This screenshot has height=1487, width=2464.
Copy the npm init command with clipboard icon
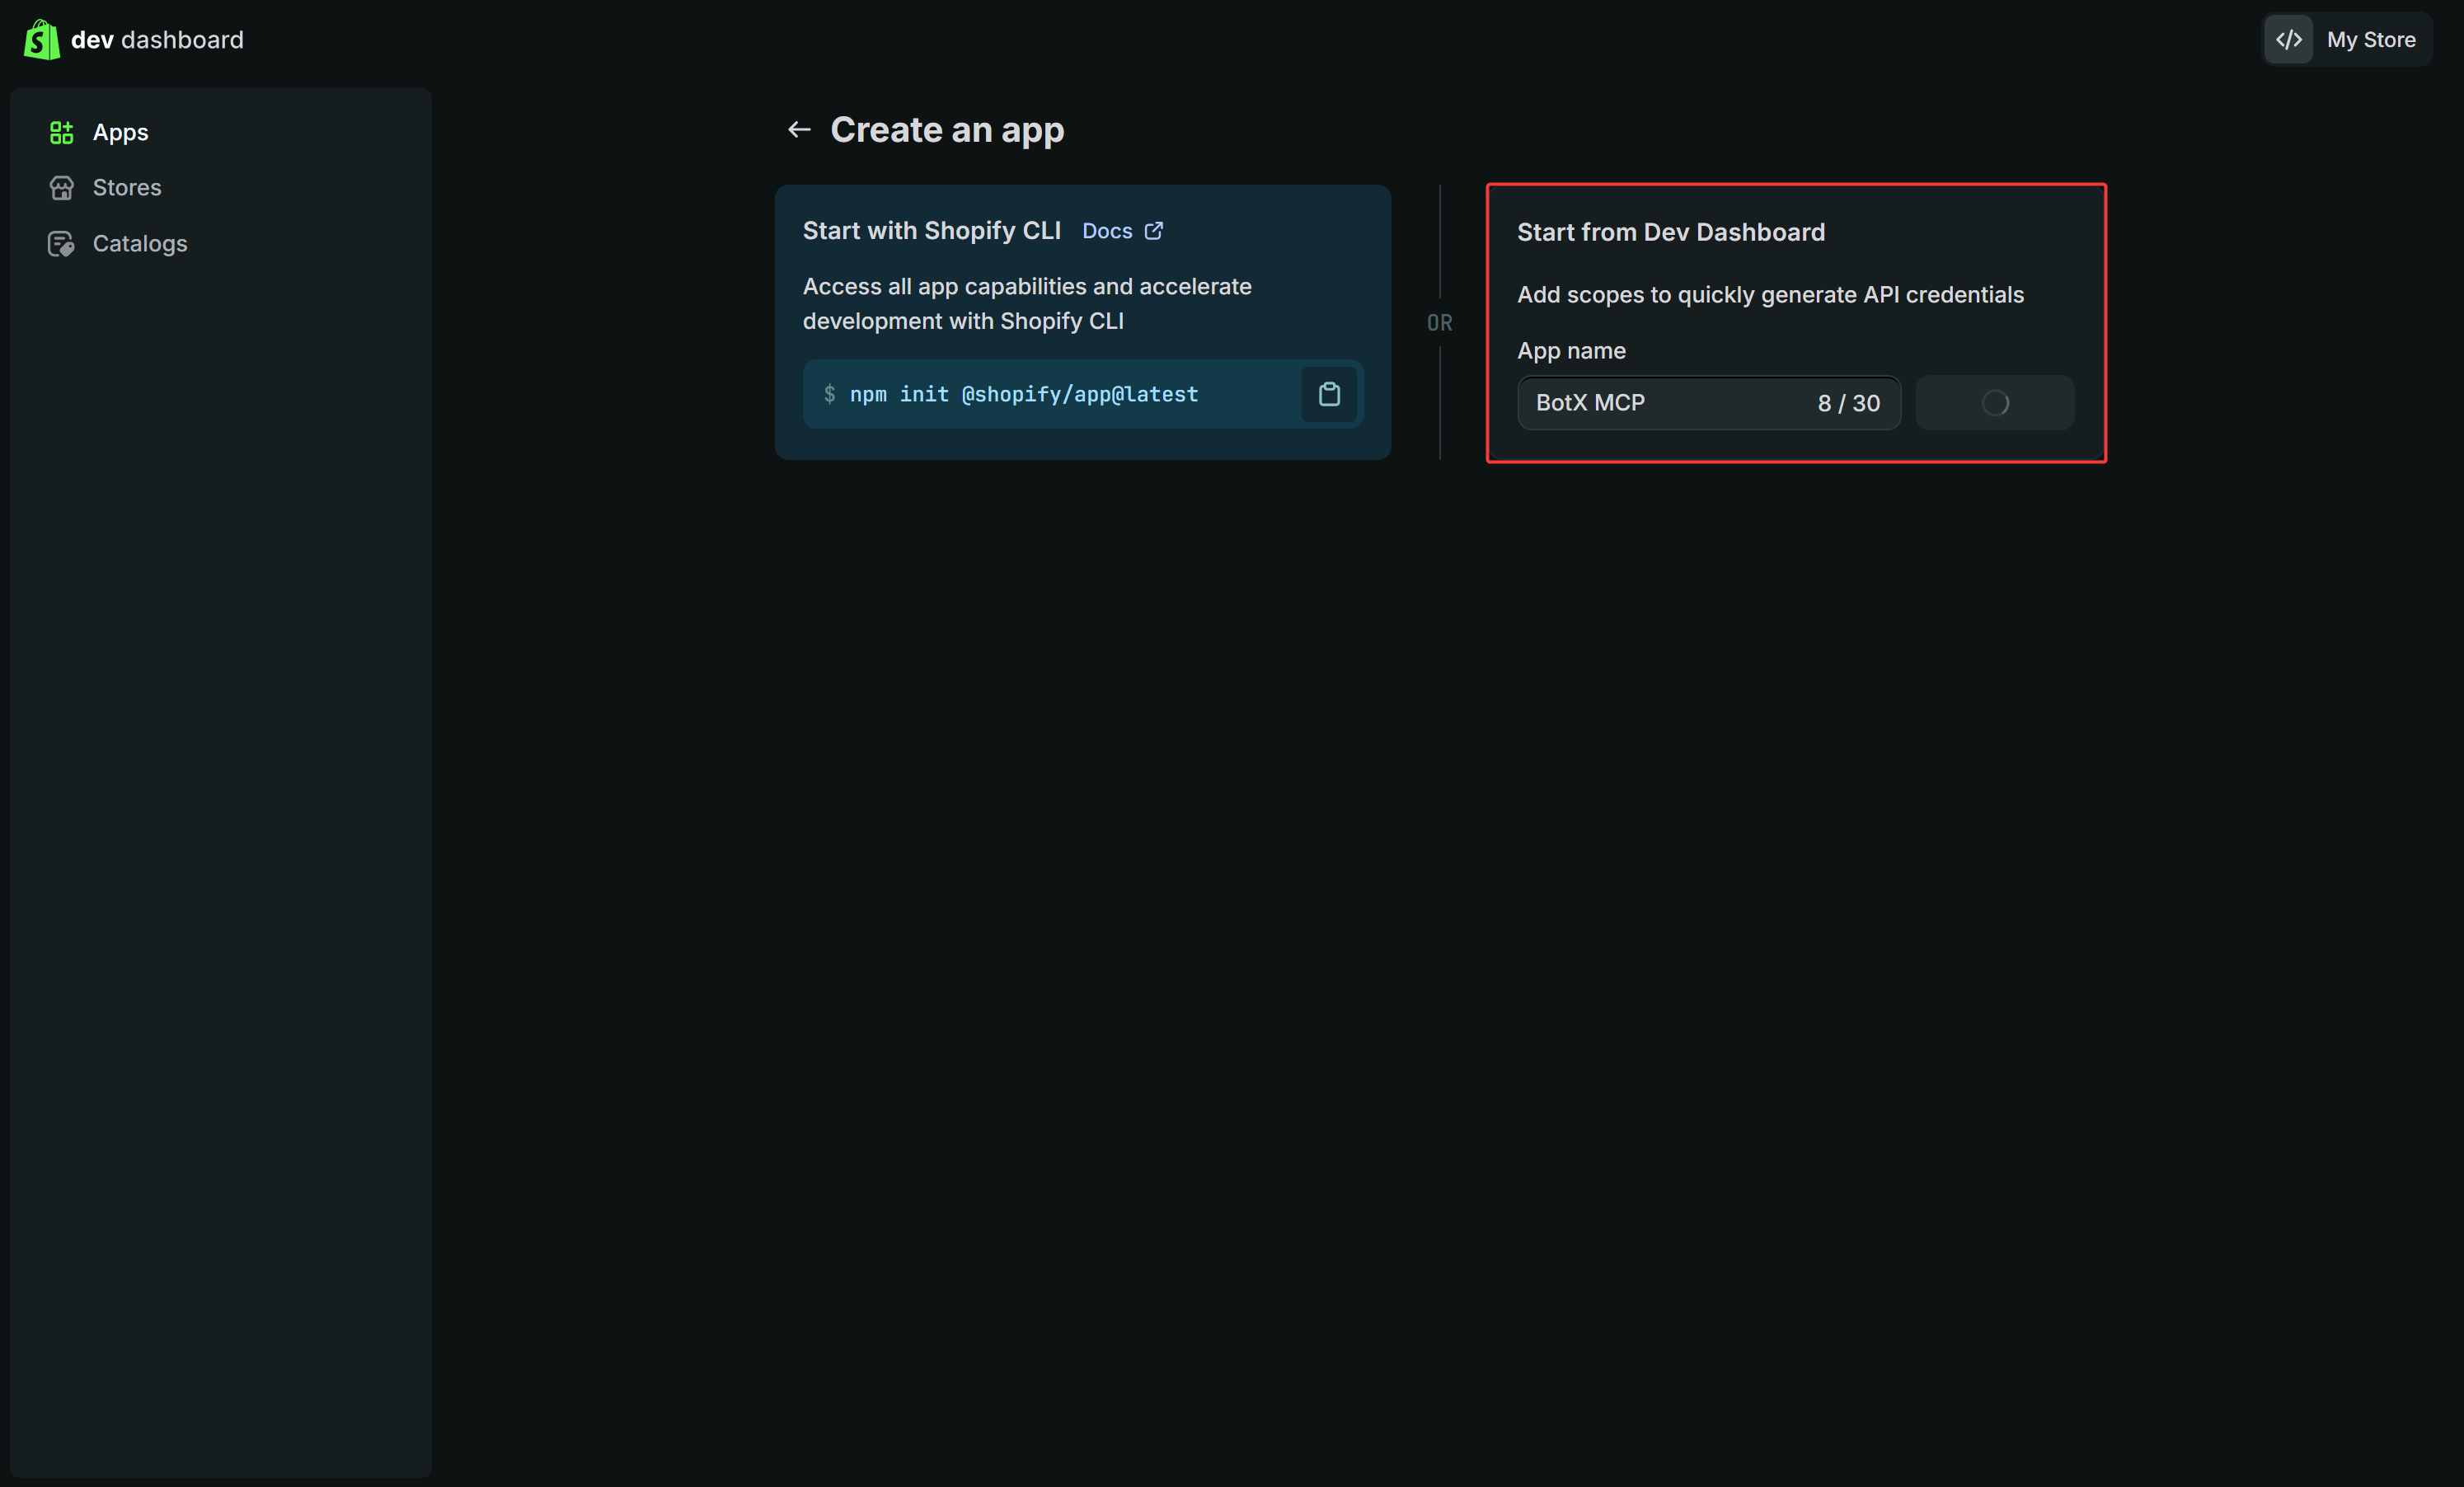click(x=1329, y=394)
